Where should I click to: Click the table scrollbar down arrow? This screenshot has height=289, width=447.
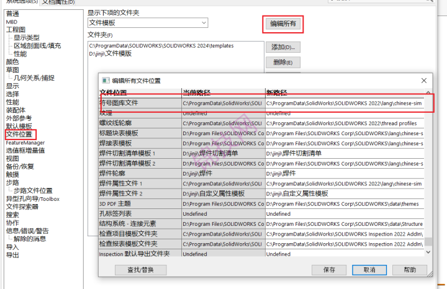428,252
